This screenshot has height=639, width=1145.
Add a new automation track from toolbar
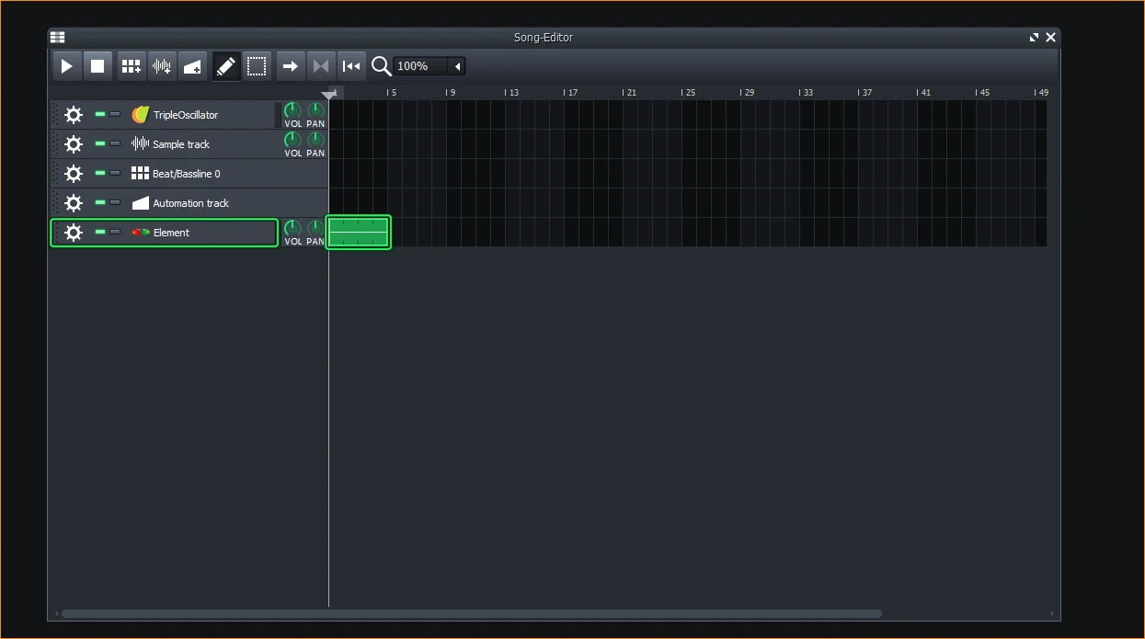(192, 66)
